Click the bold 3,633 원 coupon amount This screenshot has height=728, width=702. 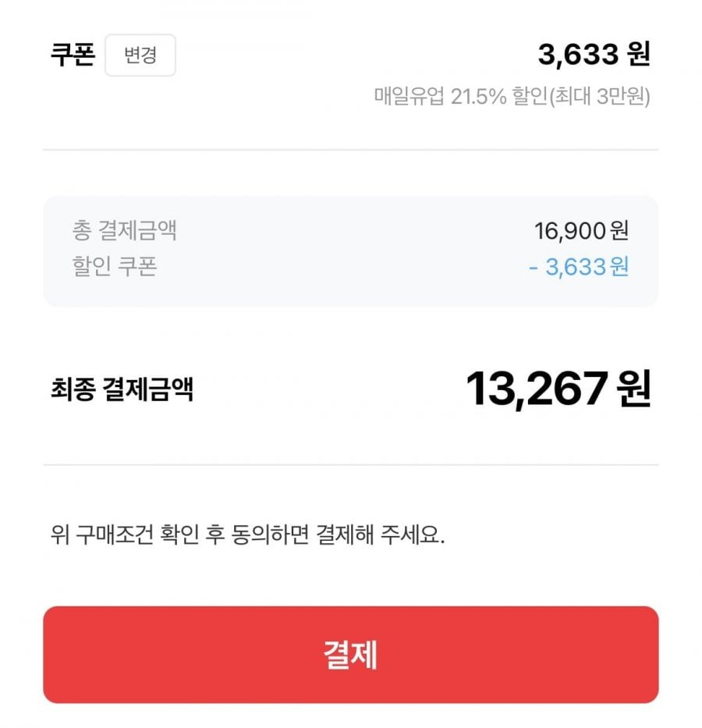pyautogui.click(x=594, y=54)
